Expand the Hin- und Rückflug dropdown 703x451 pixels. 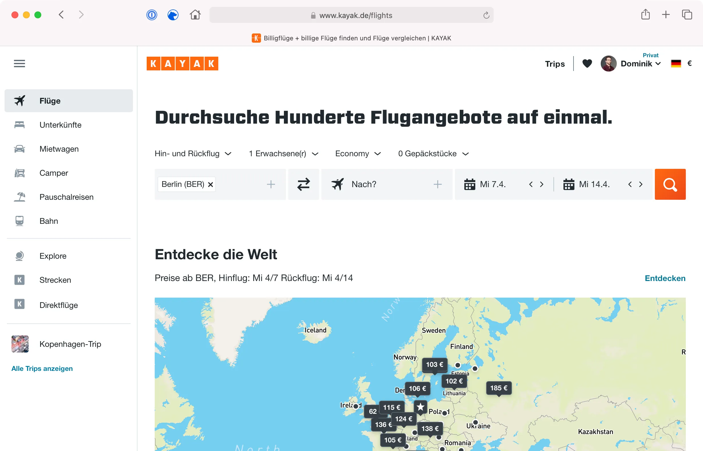193,154
